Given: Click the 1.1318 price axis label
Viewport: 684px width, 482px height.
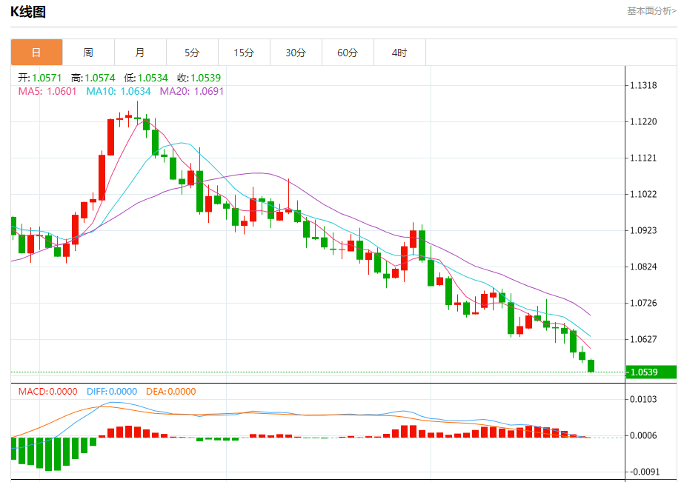Looking at the screenshot, I should click(x=643, y=85).
